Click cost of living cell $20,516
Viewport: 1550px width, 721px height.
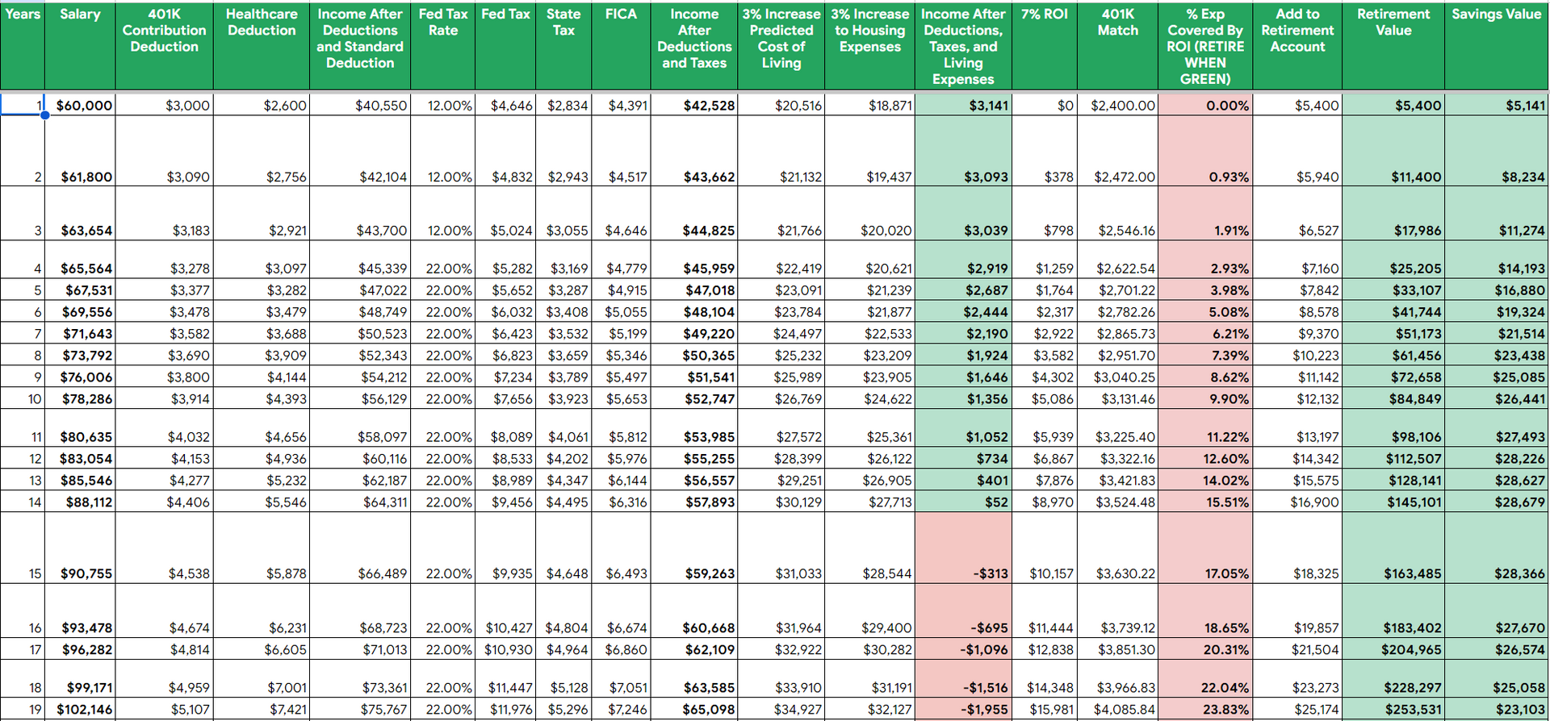click(781, 105)
